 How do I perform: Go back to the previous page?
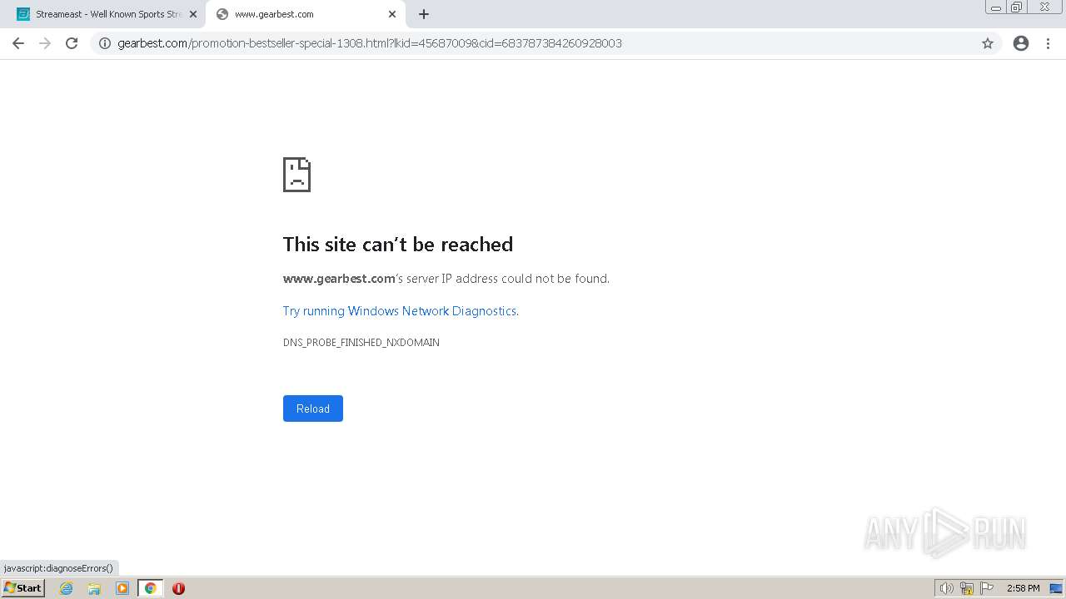click(x=18, y=43)
